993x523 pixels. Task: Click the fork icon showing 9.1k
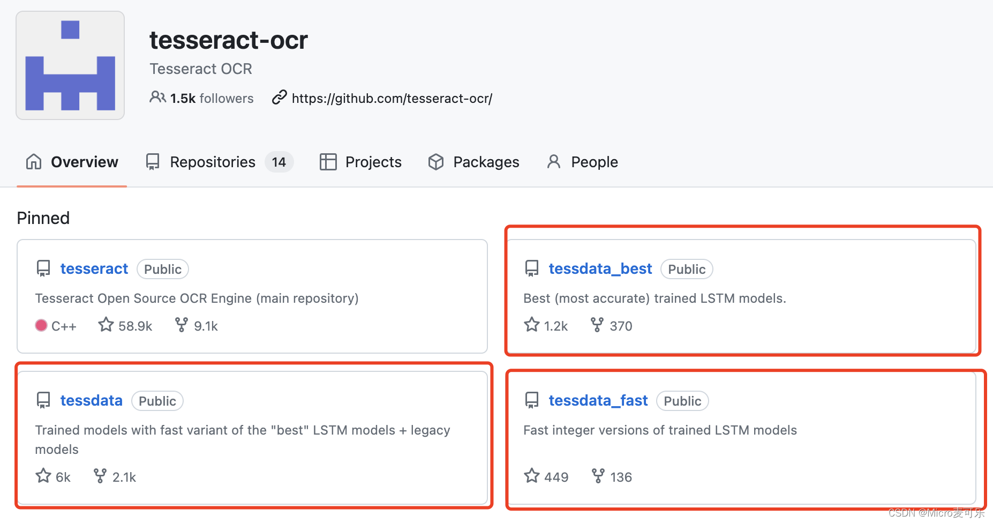pos(182,325)
